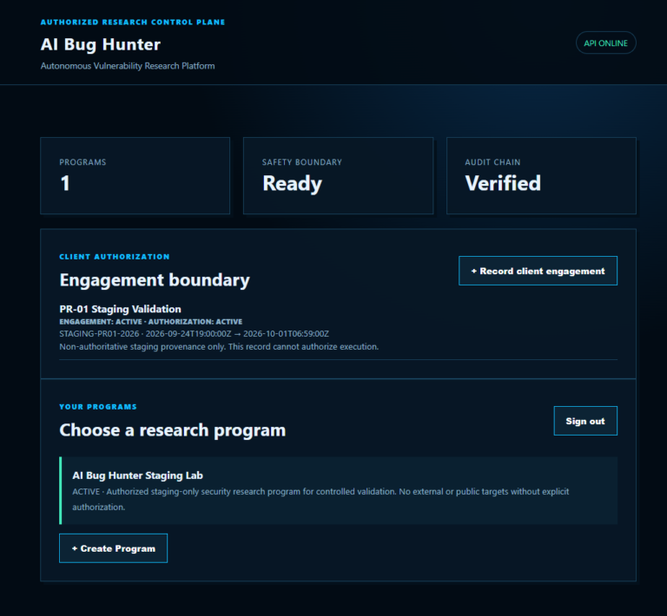Click Autonomous Vulnerability Research Platform subtitle

click(x=128, y=66)
